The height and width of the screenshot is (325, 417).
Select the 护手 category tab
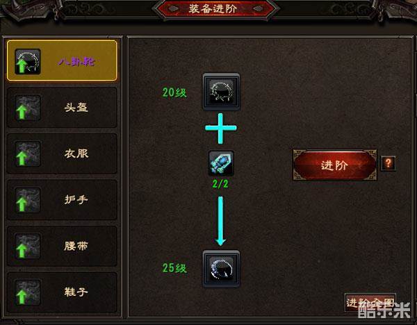[62, 200]
